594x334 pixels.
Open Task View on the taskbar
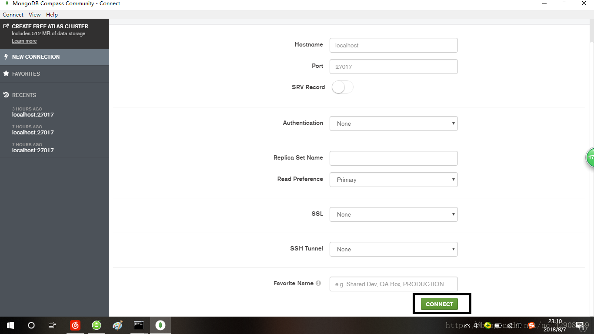52,325
